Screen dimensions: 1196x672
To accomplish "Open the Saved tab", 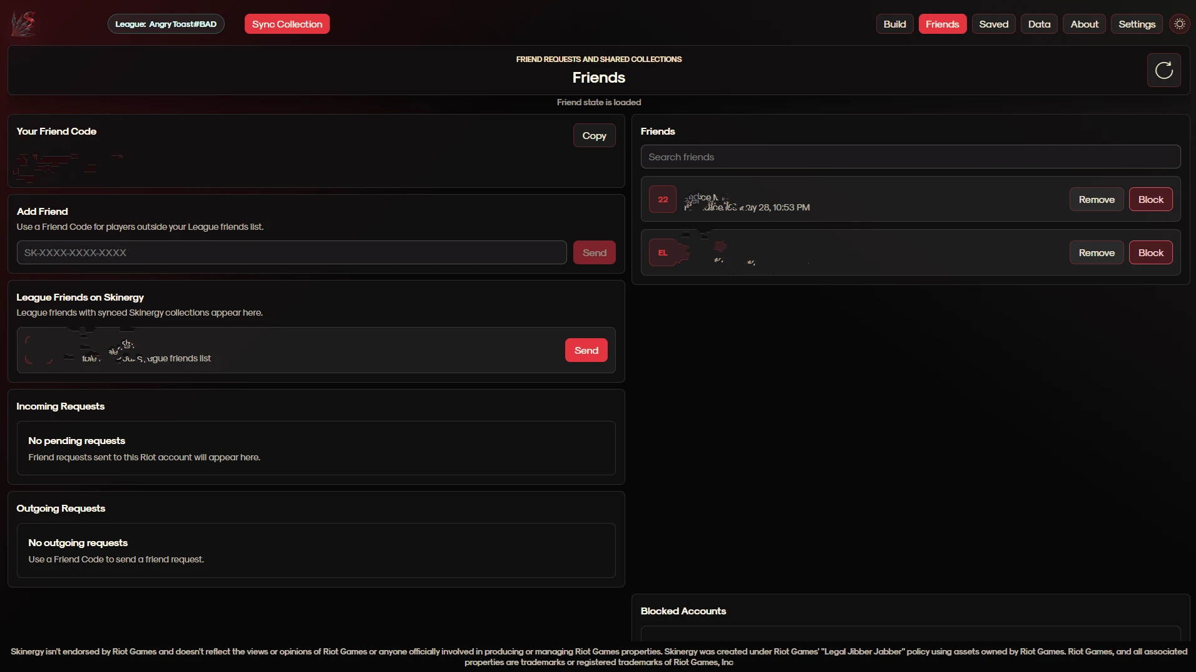I will coord(994,24).
